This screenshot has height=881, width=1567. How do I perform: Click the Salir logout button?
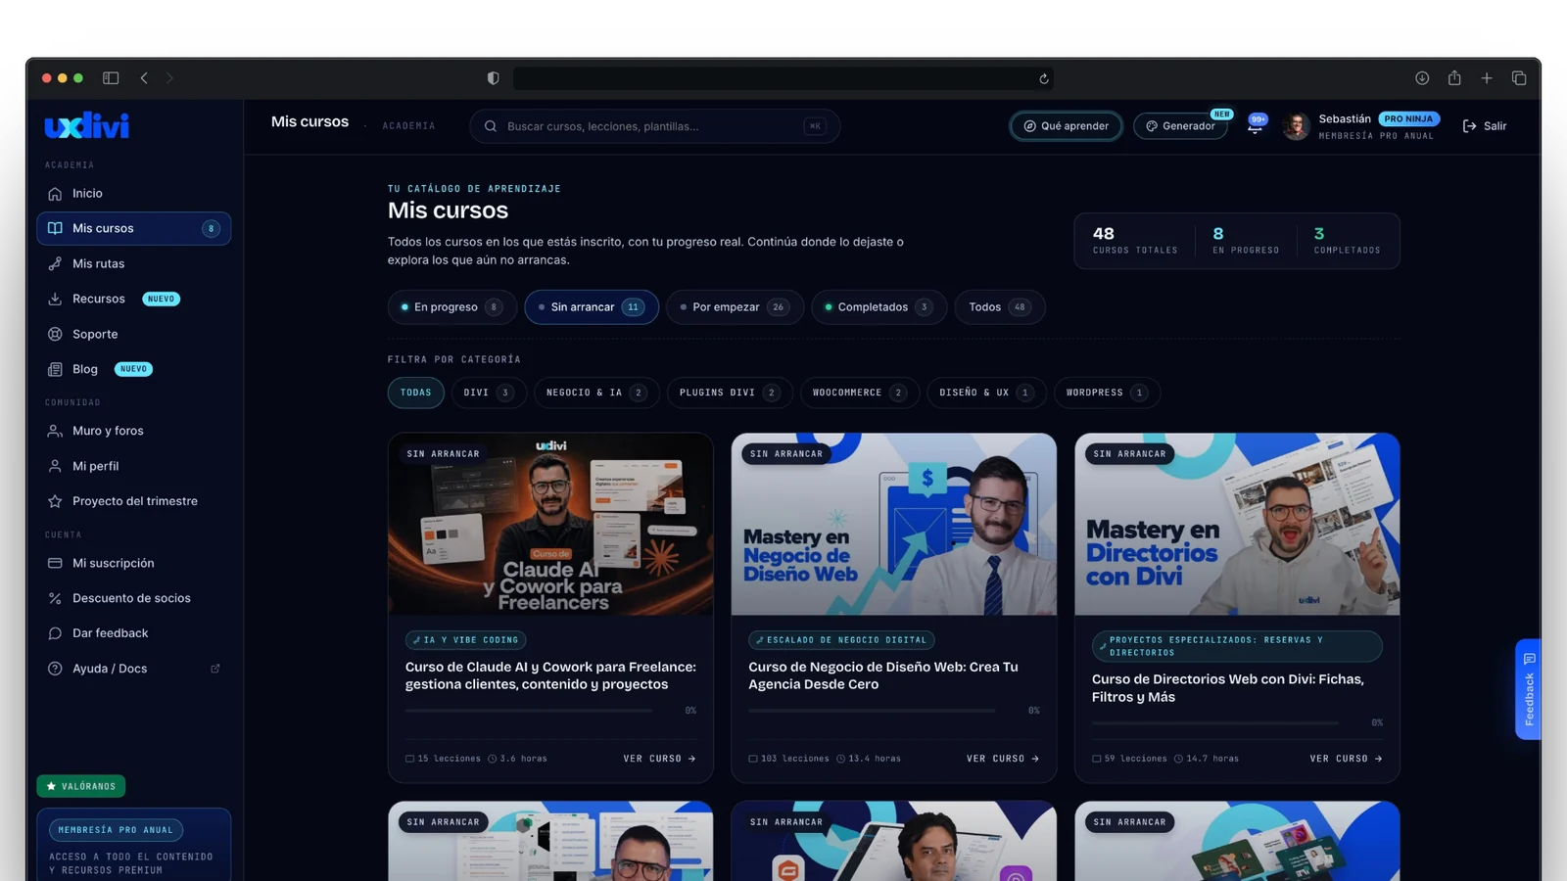click(1485, 126)
